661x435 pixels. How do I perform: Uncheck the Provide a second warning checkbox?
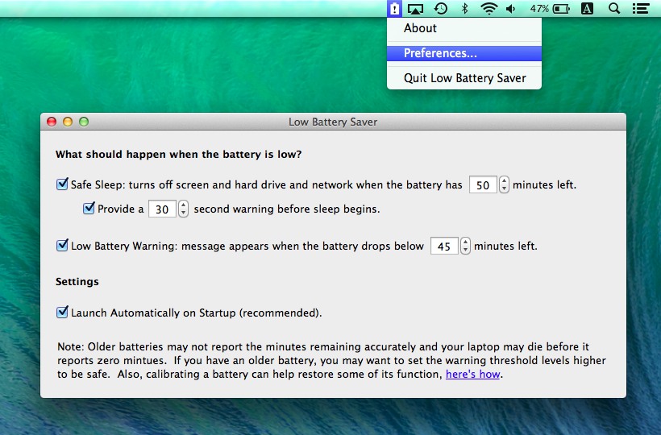point(89,209)
